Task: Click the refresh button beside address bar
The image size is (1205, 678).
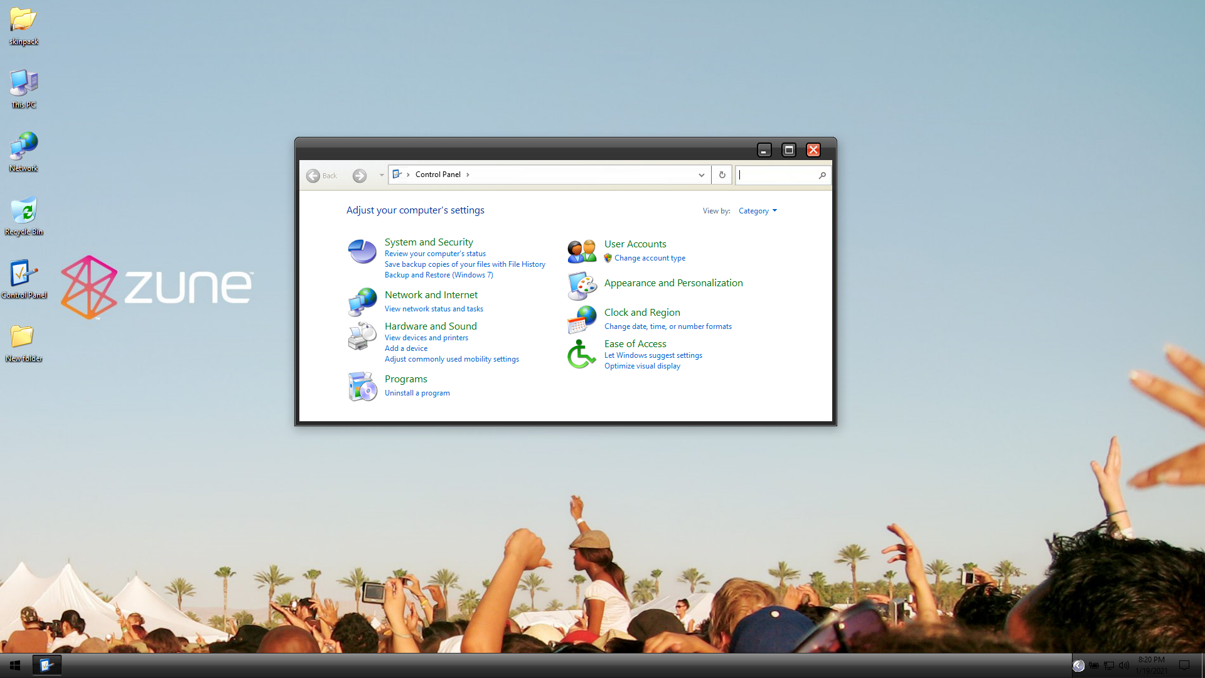Action: click(x=722, y=175)
